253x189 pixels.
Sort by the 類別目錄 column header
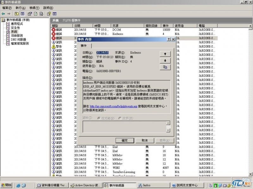tap(153, 26)
